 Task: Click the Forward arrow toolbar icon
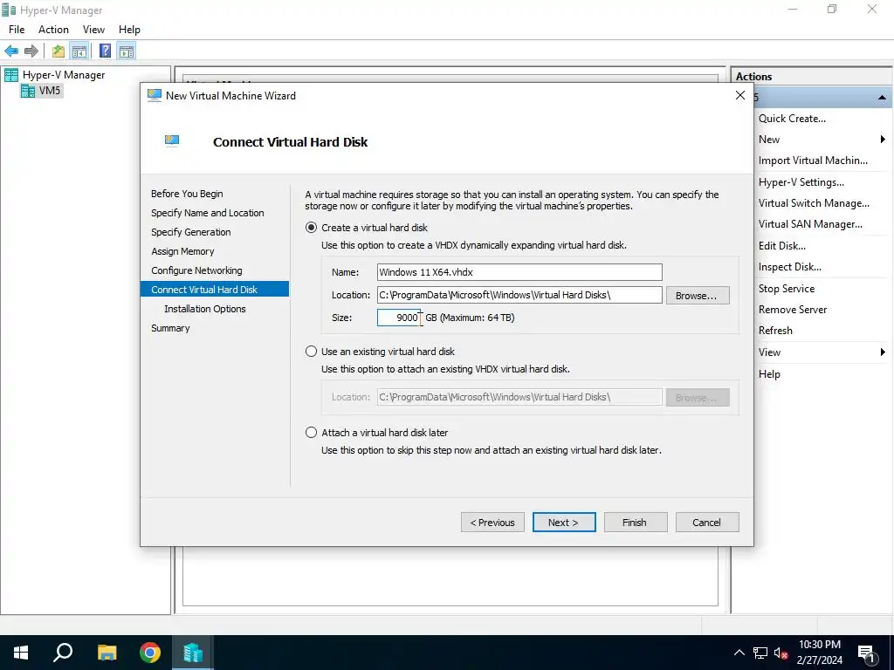pos(31,51)
